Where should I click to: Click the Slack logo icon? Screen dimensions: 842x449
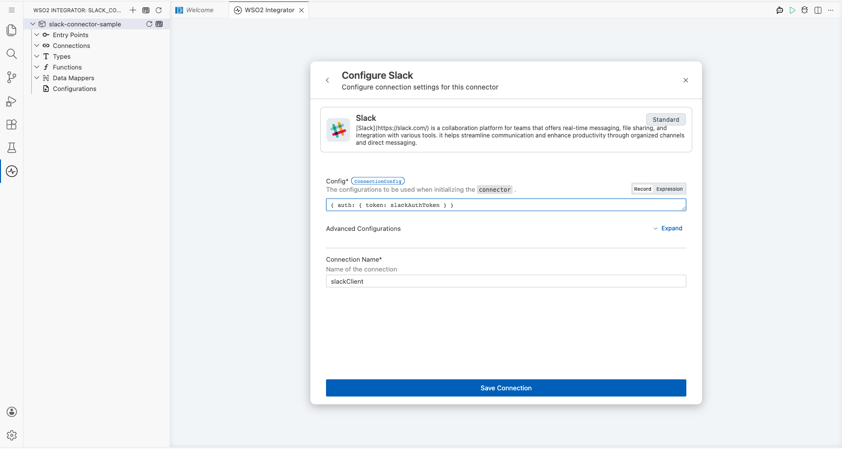pyautogui.click(x=338, y=130)
